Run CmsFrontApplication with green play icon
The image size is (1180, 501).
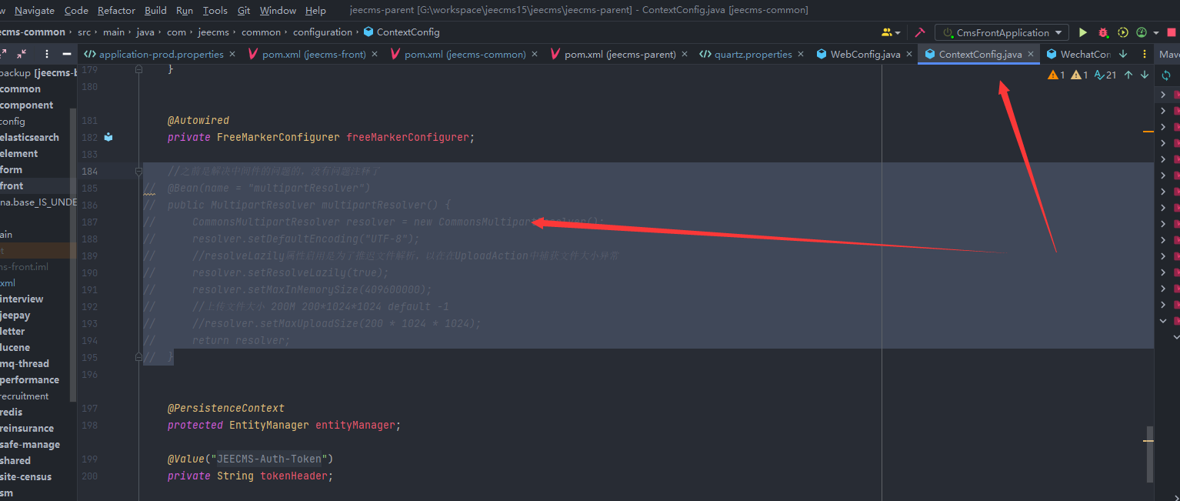(x=1083, y=32)
